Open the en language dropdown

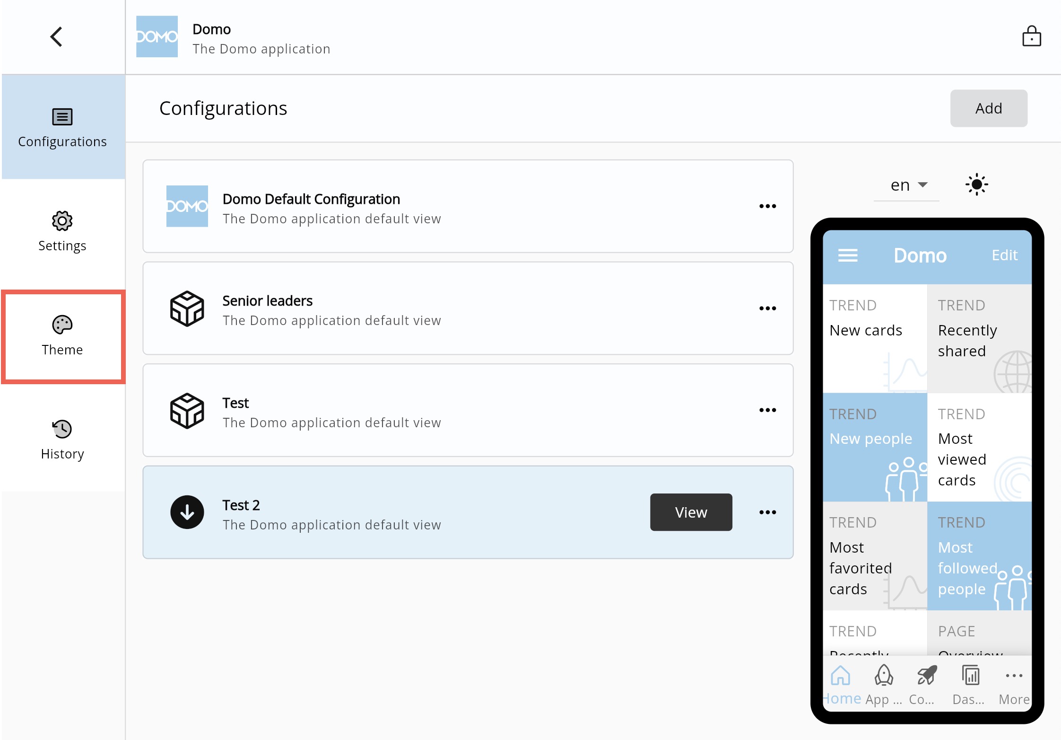click(906, 185)
